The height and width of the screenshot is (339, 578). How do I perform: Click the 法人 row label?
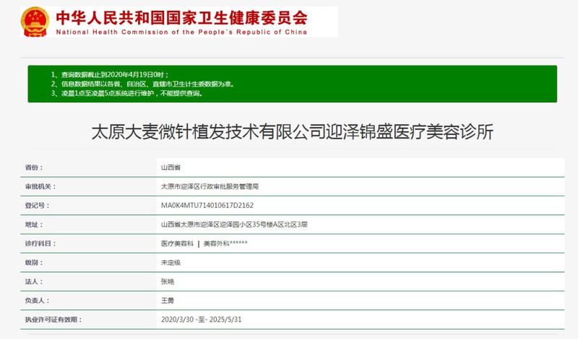34,281
